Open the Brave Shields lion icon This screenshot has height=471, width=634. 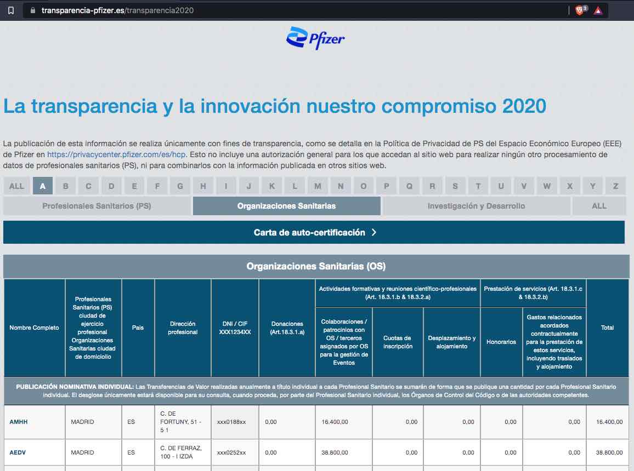pyautogui.click(x=579, y=10)
